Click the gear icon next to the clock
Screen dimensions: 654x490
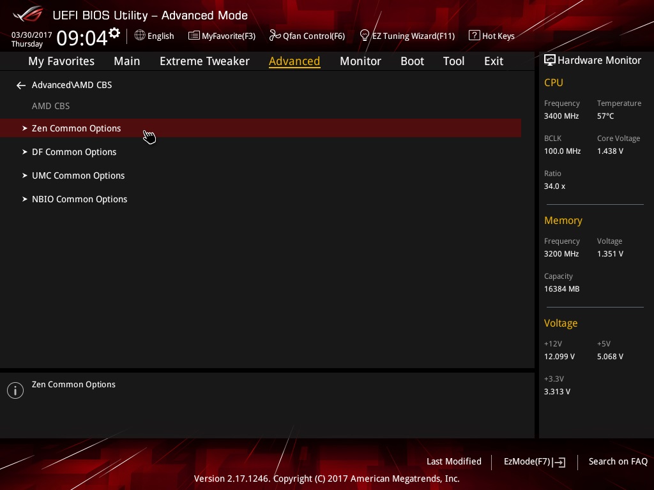[x=114, y=33]
